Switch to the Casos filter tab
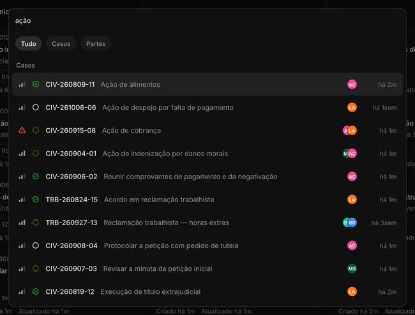 point(61,43)
